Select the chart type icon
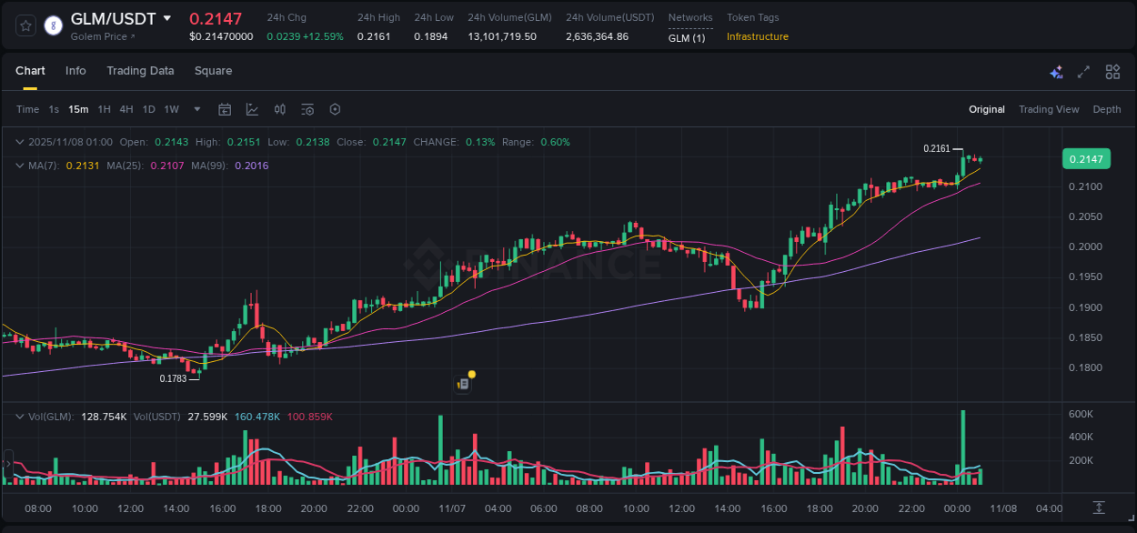Image resolution: width=1137 pixels, height=533 pixels. (x=252, y=109)
